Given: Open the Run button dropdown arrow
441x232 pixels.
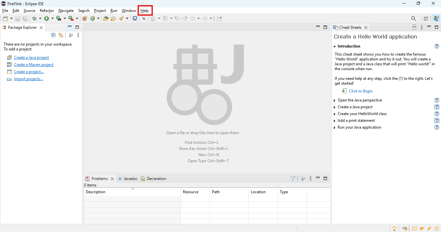Looking at the screenshot, I should (x=52, y=19).
